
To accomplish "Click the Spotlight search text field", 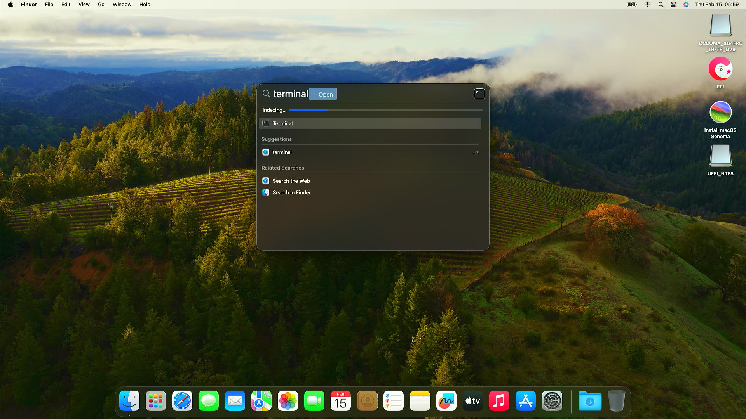I will tap(290, 94).
